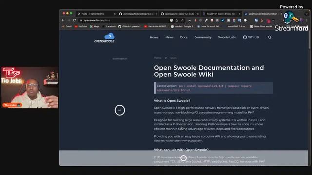Screen dimensions: 312x175
Task: Close the 'Posts - Filament Demo' tab
Action: (x=115, y=14)
